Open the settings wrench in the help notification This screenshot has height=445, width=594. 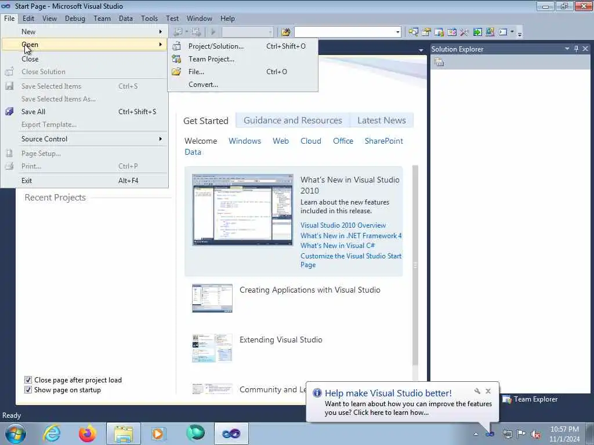coord(477,391)
